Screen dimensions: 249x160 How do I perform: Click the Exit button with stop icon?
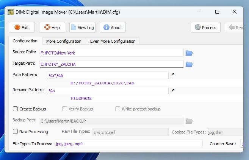(x=22, y=28)
